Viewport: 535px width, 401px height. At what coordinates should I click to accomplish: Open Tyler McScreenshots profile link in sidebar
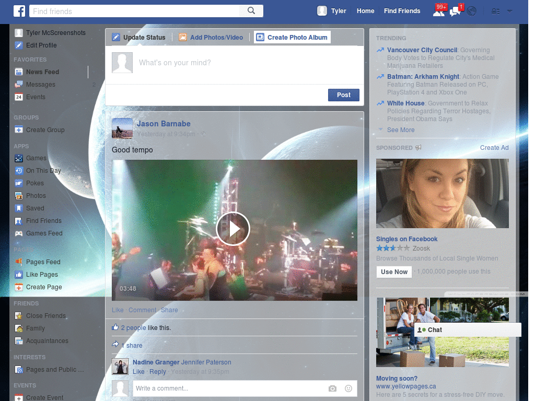point(56,33)
